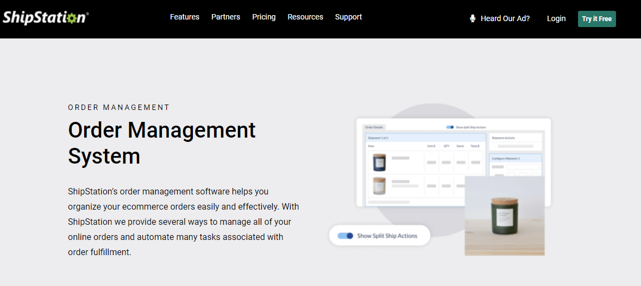
Task: Open the Partners menu
Action: 225,17
